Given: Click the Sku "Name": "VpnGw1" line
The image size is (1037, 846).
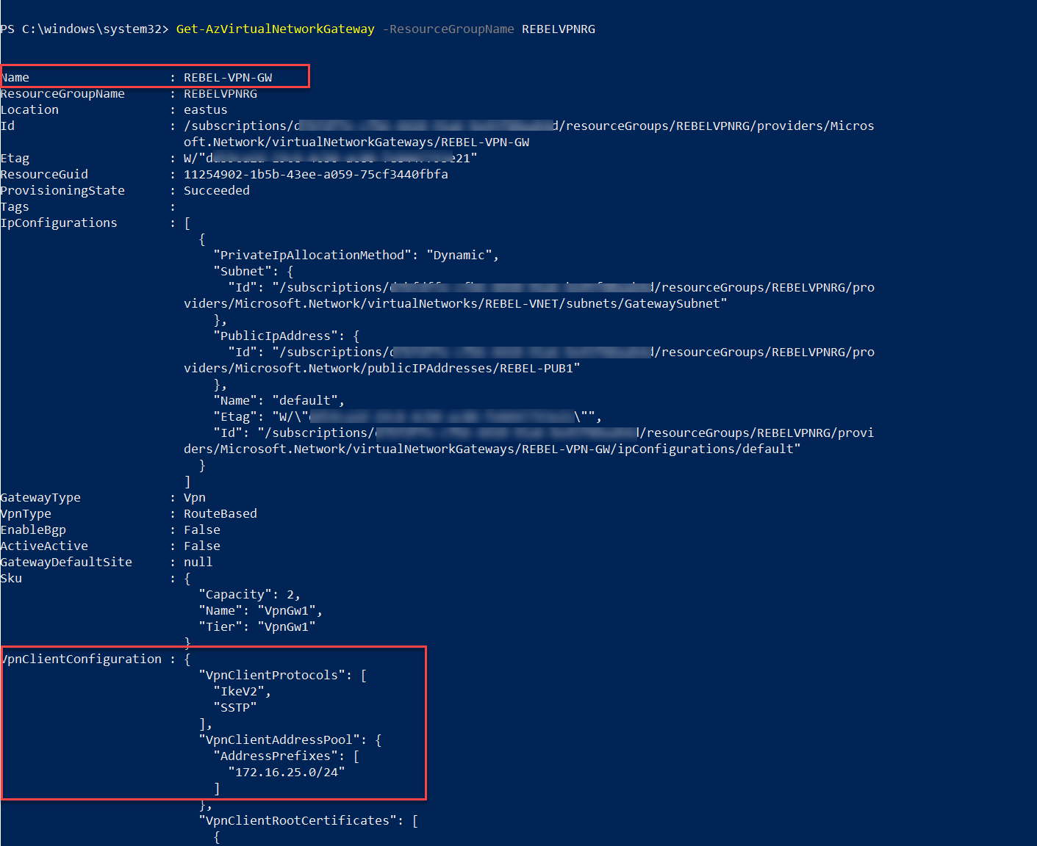Looking at the screenshot, I should [x=261, y=611].
